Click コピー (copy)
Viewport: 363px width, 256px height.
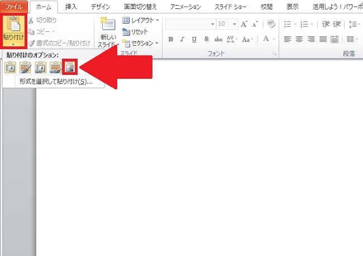click(x=39, y=31)
